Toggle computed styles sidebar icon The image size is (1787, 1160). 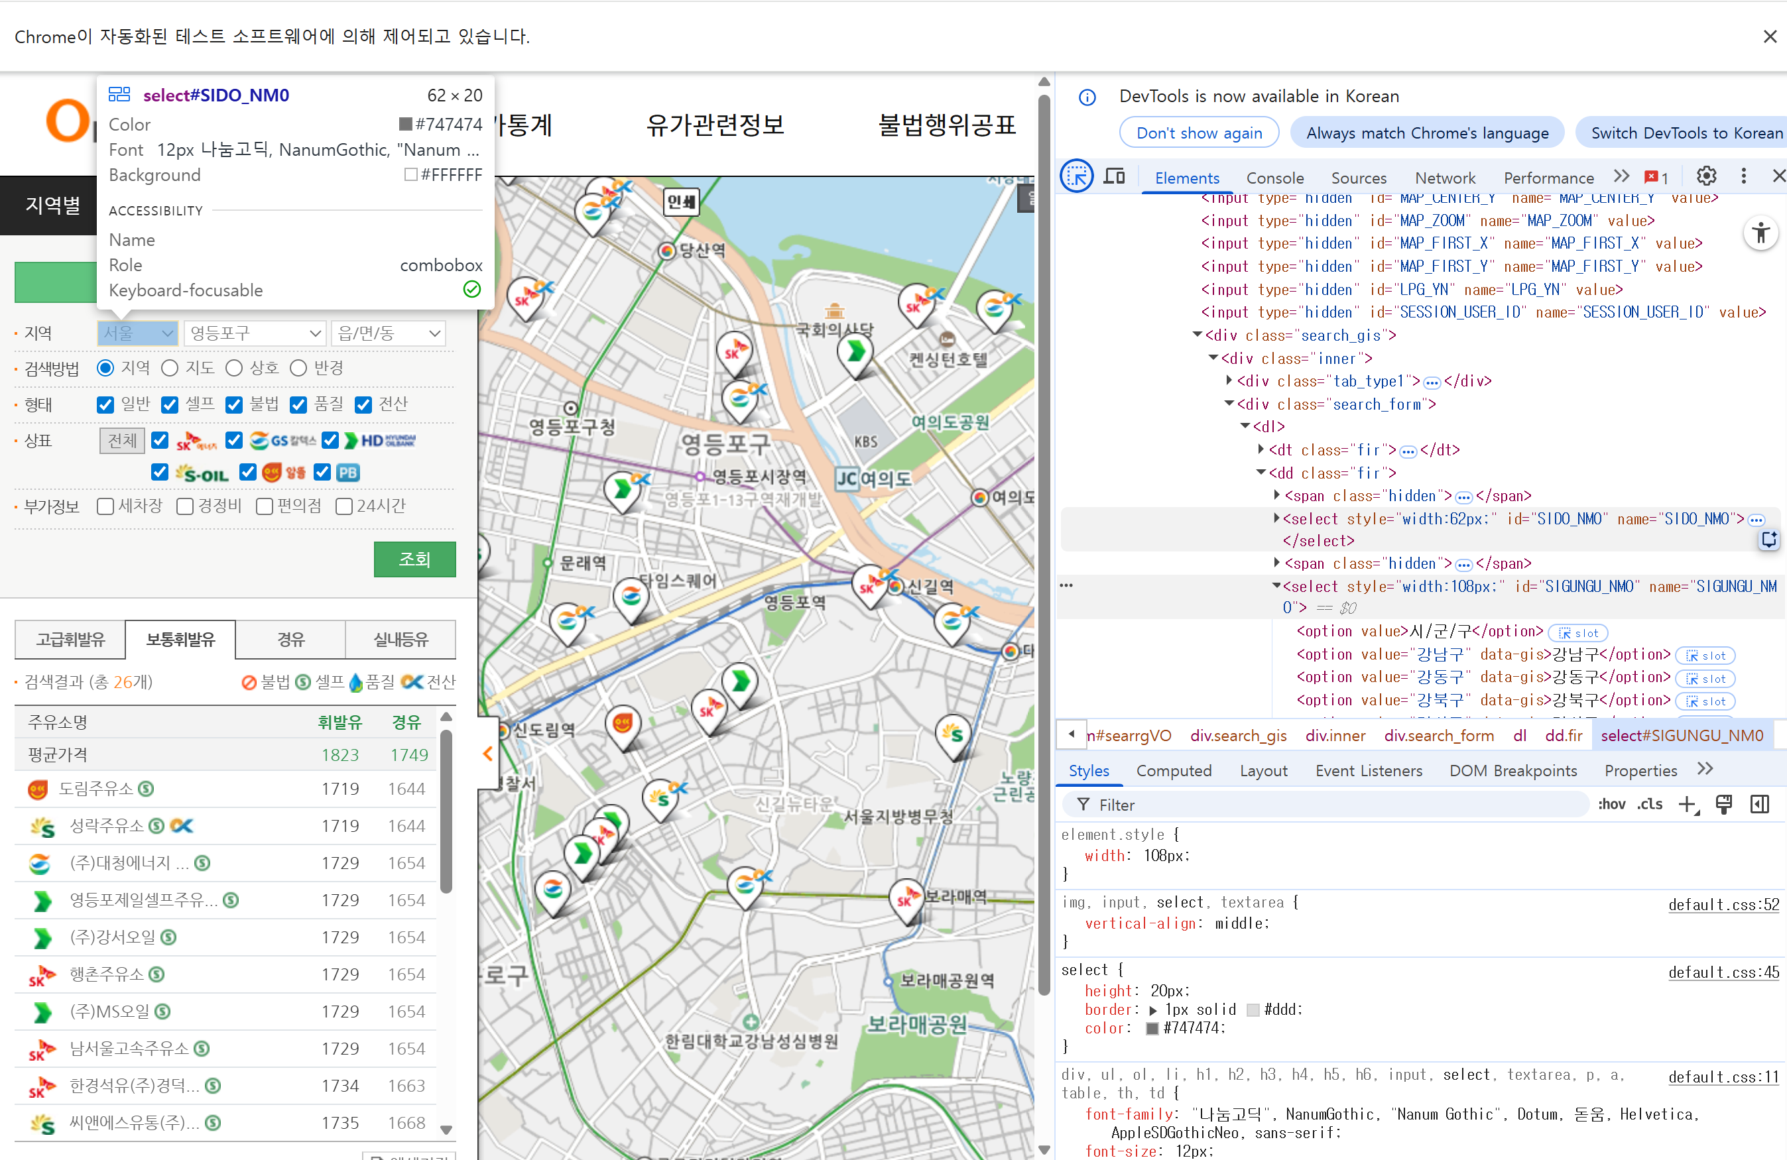click(1759, 805)
